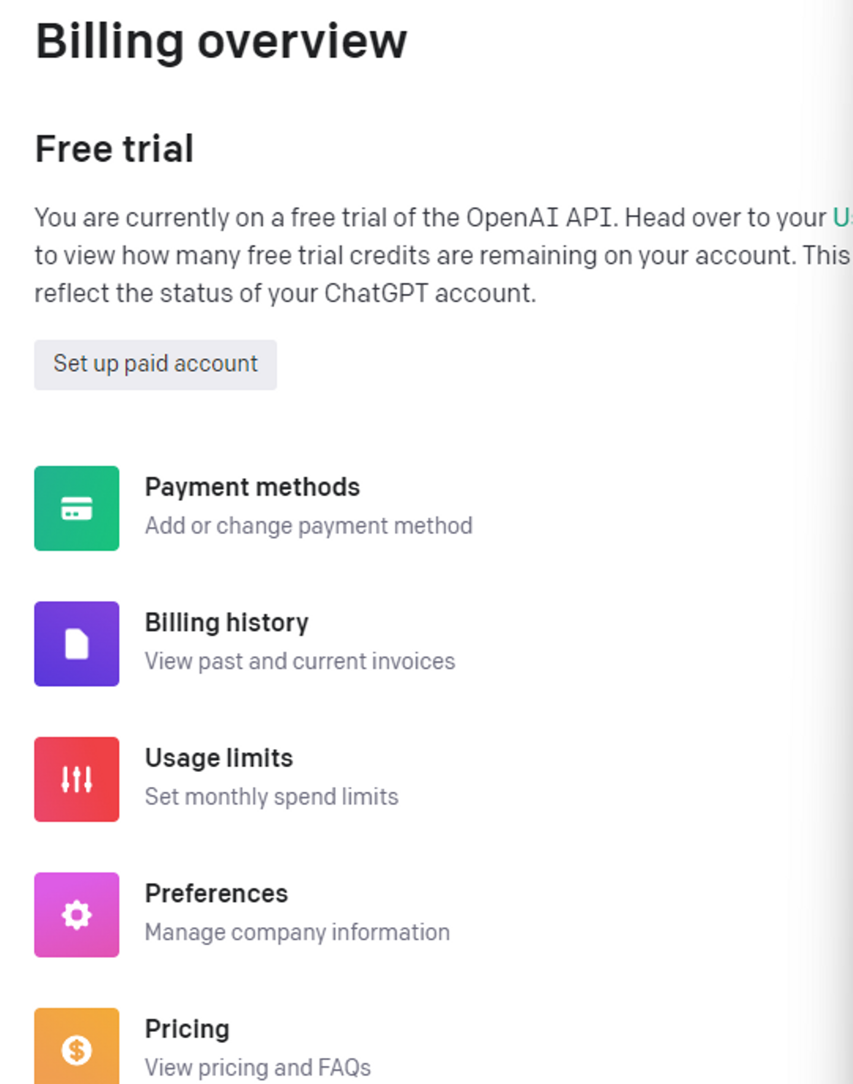Viewport: 853px width, 1084px height.
Task: Click 'Manage company information' description
Action: 297,932
